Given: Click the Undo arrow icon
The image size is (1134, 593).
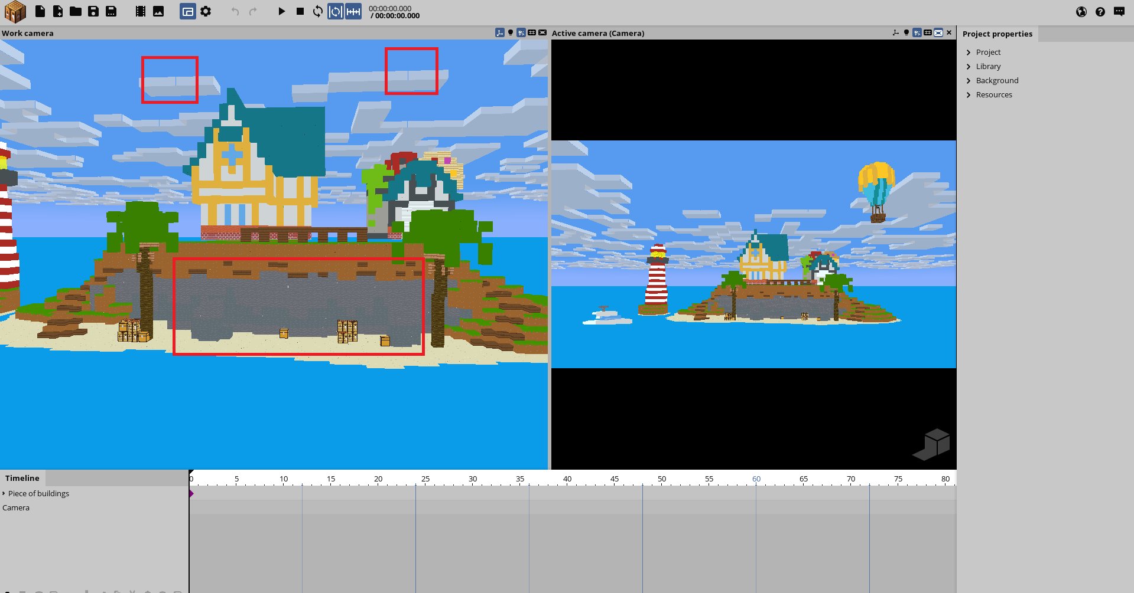Looking at the screenshot, I should click(x=235, y=11).
